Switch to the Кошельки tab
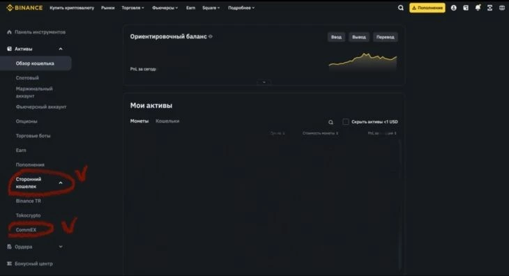This screenshot has height=276, width=509. click(167, 121)
